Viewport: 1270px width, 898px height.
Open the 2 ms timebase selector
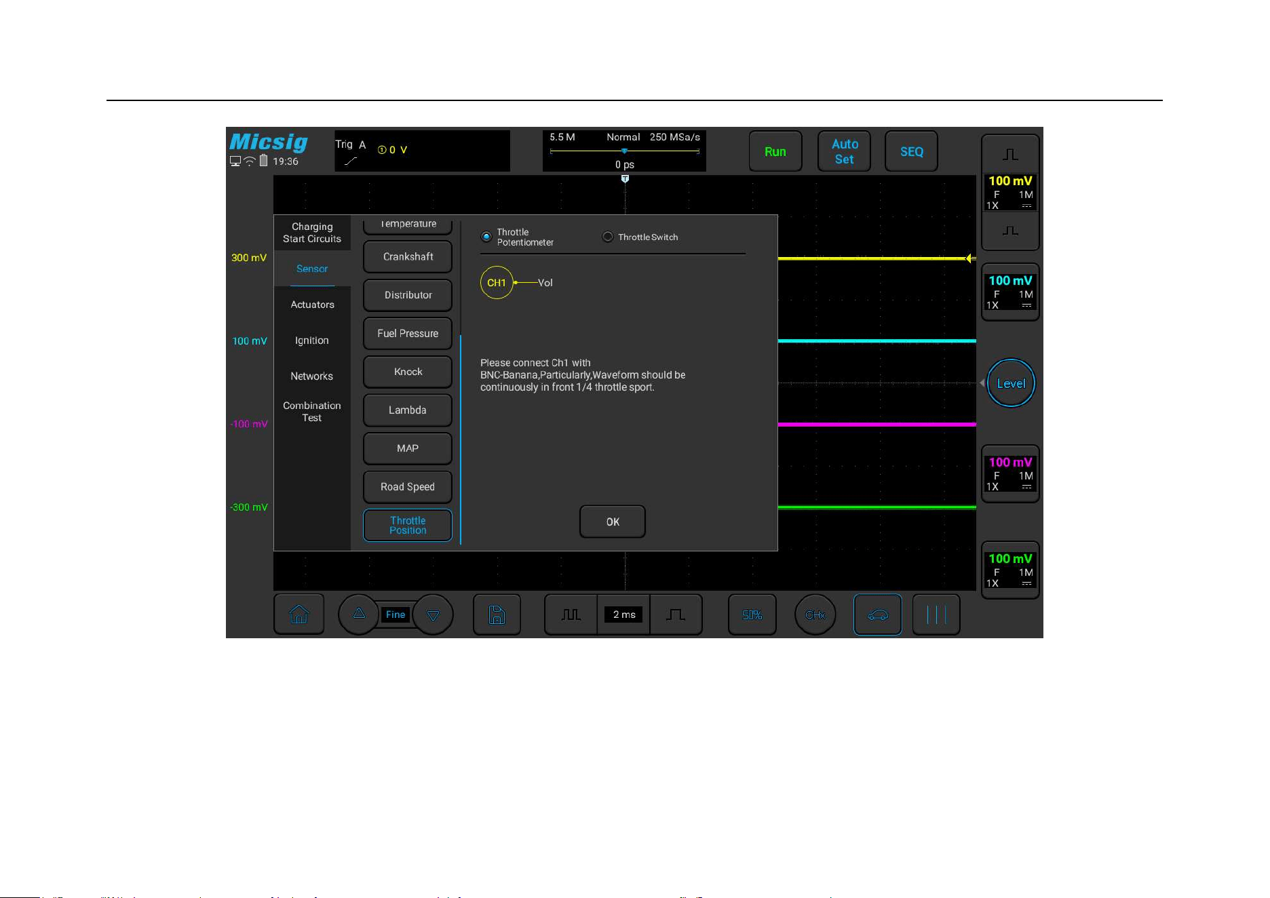[x=623, y=614]
